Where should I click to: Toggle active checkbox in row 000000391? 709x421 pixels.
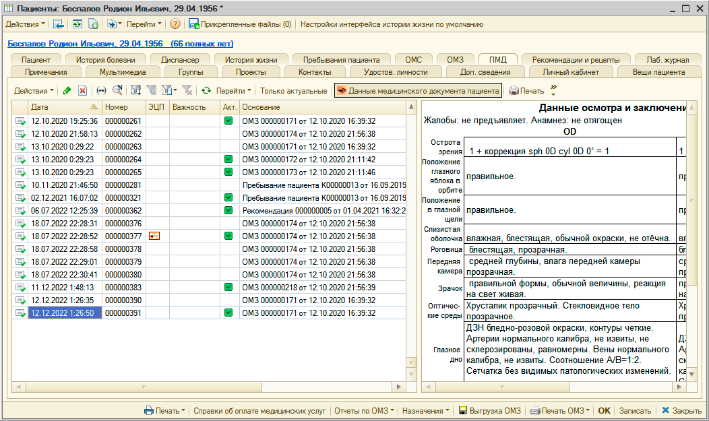point(228,313)
